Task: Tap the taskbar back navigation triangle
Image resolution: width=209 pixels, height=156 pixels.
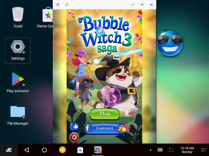Action: 27,150
